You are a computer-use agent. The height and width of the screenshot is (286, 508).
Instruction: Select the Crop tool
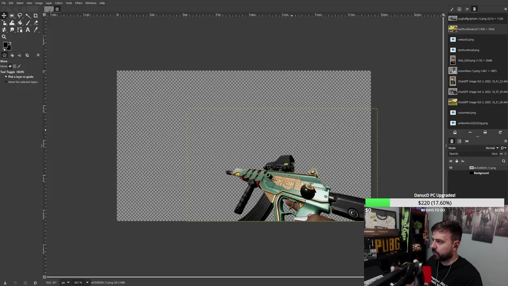click(36, 15)
